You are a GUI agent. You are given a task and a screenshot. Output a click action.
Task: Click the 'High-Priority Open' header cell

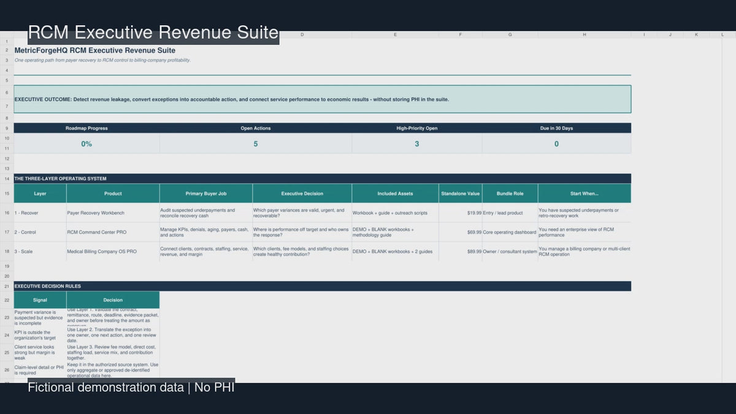[417, 128]
